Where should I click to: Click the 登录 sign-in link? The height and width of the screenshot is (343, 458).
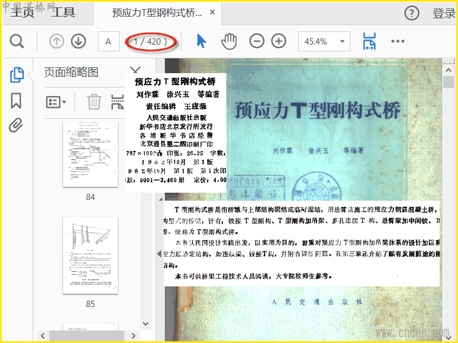444,13
